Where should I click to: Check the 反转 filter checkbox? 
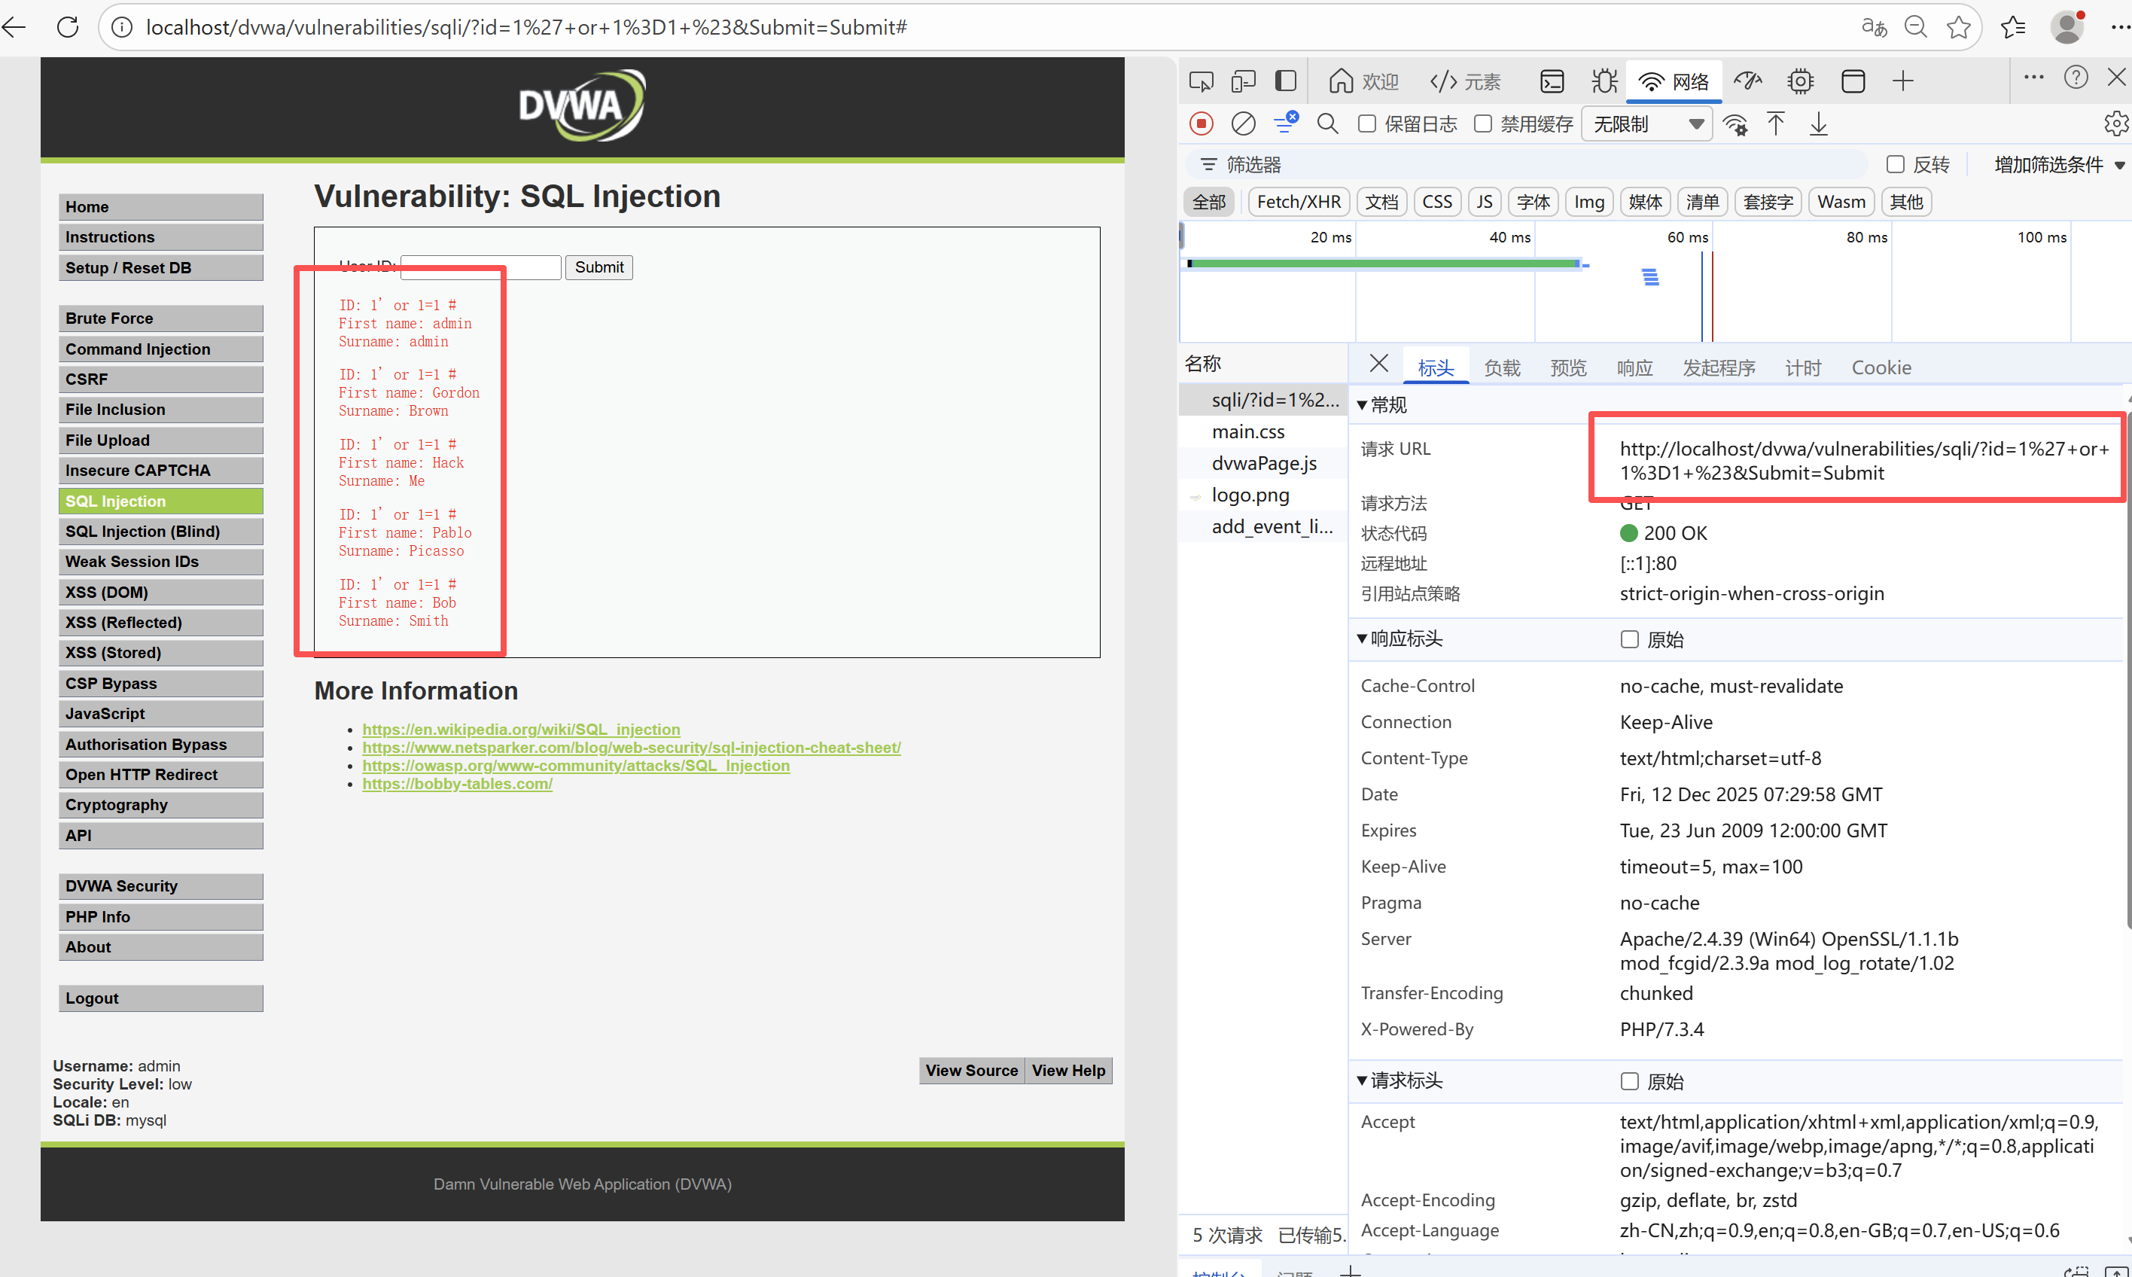(x=1895, y=164)
